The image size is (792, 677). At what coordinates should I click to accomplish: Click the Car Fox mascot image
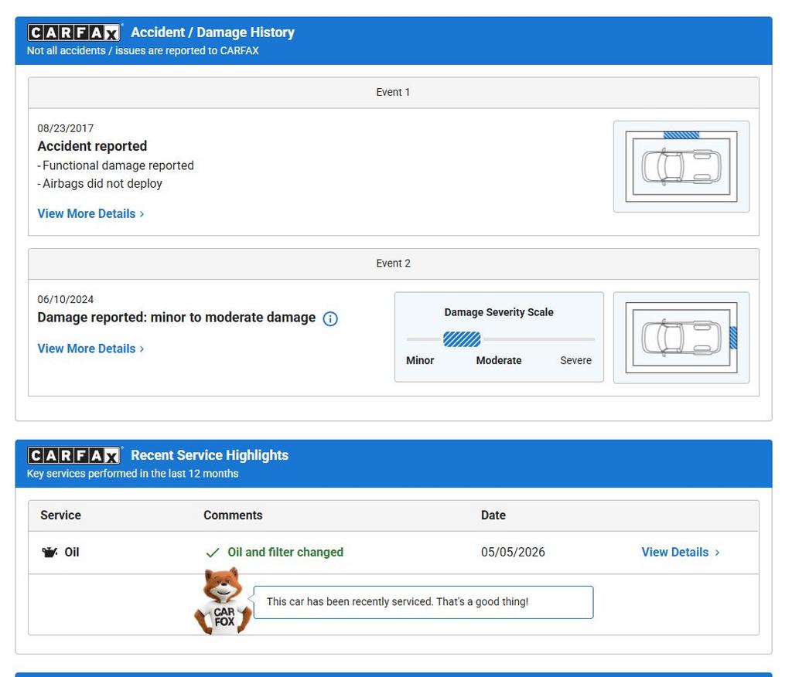pos(223,600)
